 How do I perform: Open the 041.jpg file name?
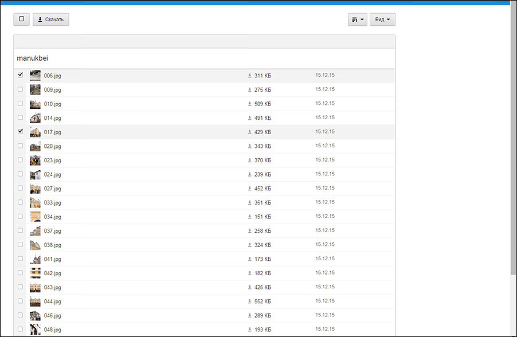53,259
